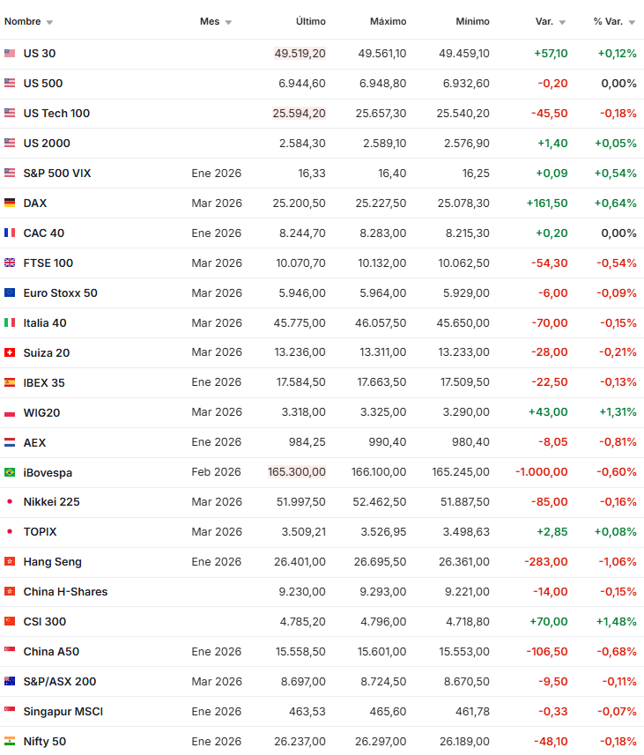Open the Mes column sort arrow
Screen dimensions: 644x755
point(228,22)
